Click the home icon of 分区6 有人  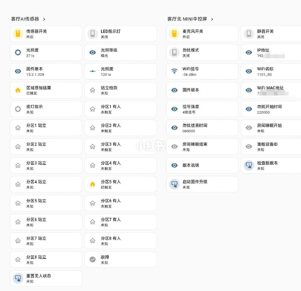click(x=93, y=203)
